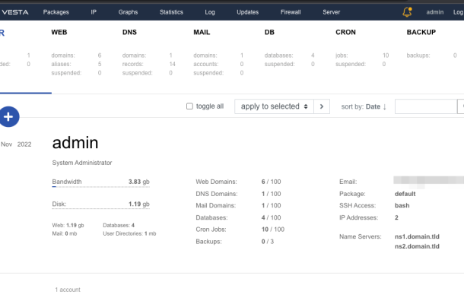Click the admin account heading
Image resolution: width=464 pixels, height=301 pixels.
pyautogui.click(x=75, y=143)
